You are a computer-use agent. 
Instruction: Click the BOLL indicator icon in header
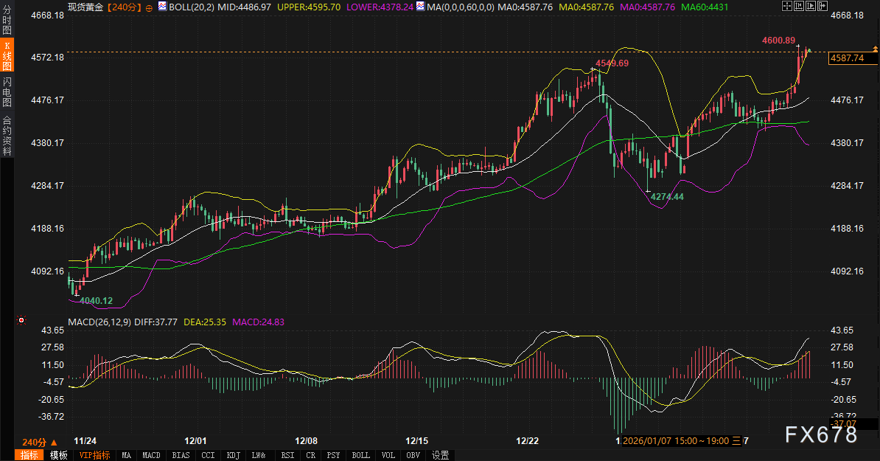(163, 7)
